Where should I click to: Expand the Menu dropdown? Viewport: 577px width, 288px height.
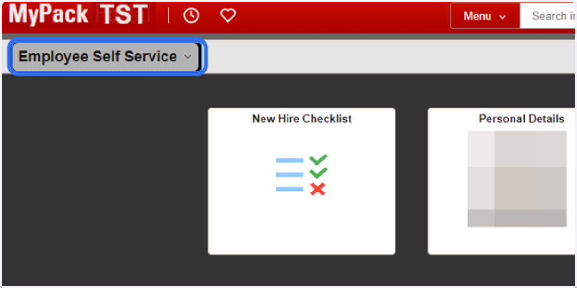pyautogui.click(x=485, y=16)
